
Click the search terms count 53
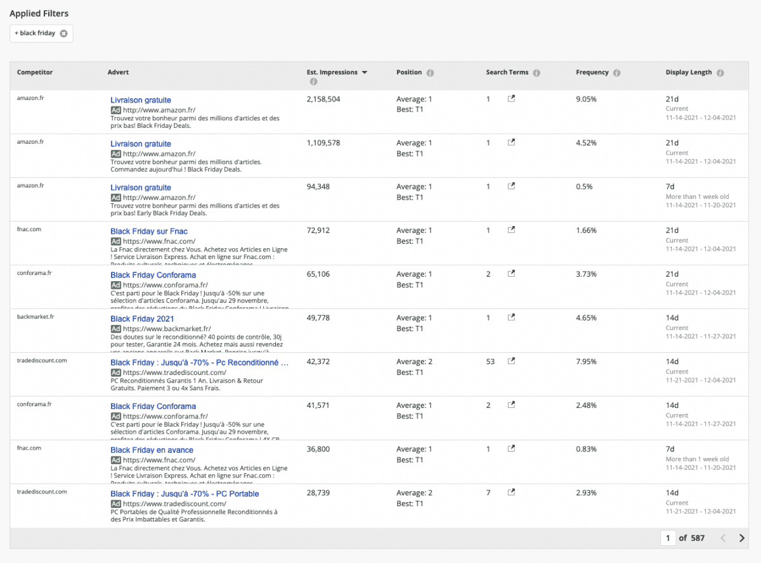490,362
